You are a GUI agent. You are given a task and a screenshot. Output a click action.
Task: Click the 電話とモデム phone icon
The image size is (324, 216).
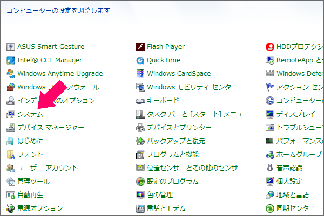pos(140,208)
